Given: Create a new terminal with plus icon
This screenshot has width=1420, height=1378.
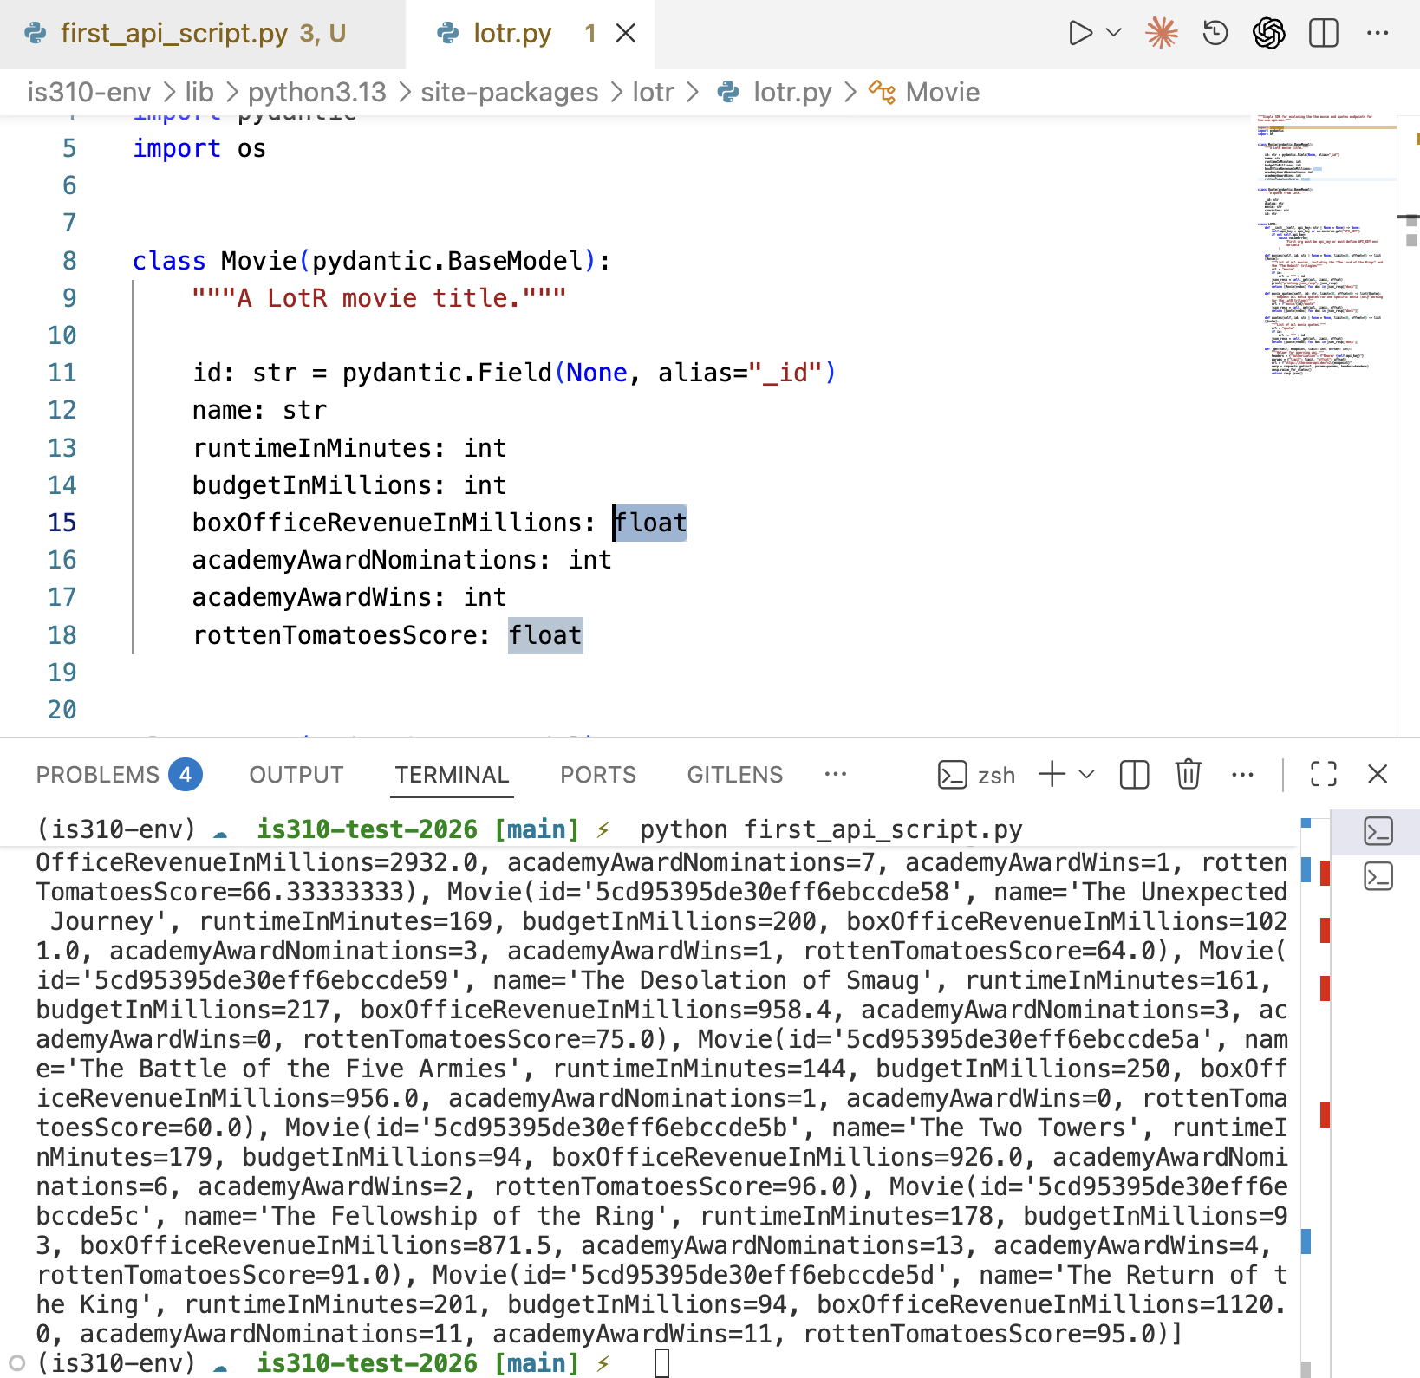Looking at the screenshot, I should 1052,774.
